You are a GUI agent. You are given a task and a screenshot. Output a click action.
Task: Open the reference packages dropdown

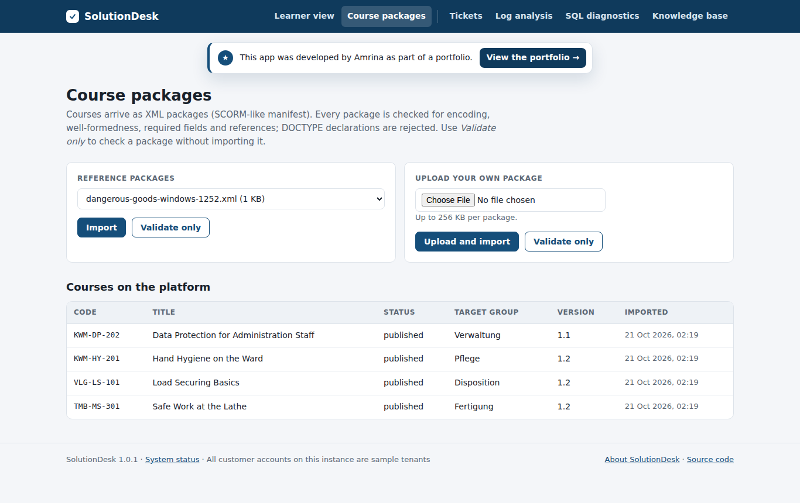coord(231,199)
